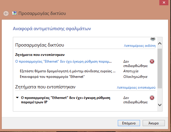Click scrollbar up arrow in report
171x132 pixels.
[160, 44]
